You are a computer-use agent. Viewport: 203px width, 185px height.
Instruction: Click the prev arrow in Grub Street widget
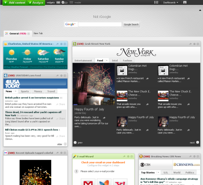pos(75,142)
